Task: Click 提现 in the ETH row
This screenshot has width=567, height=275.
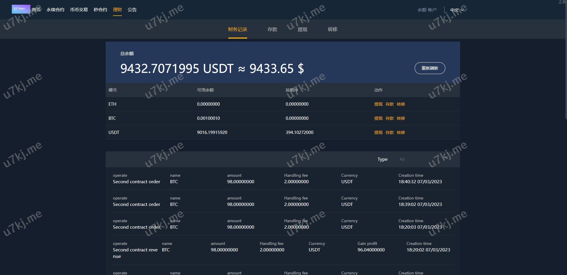Action: (x=378, y=104)
